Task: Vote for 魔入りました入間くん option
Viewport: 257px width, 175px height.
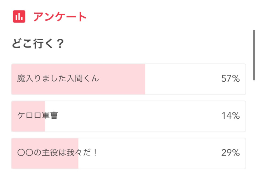Action: coord(128,79)
